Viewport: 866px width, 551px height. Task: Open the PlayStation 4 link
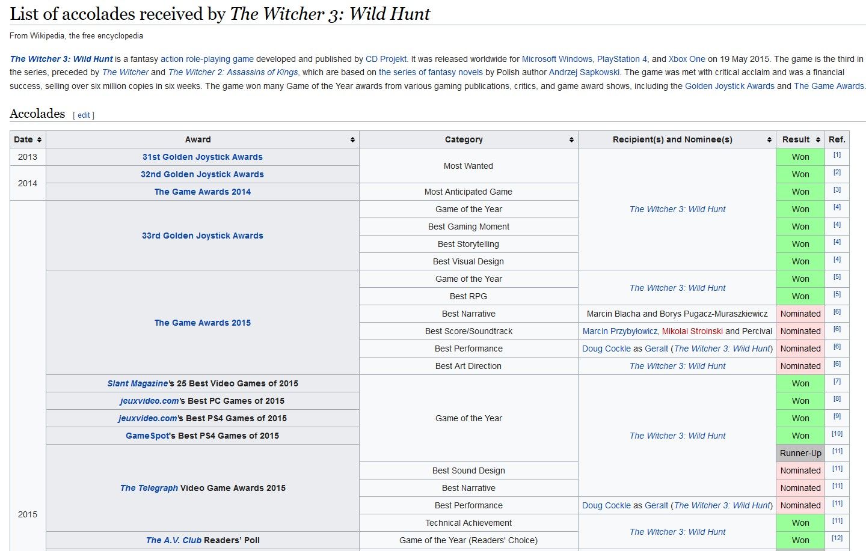(x=622, y=59)
